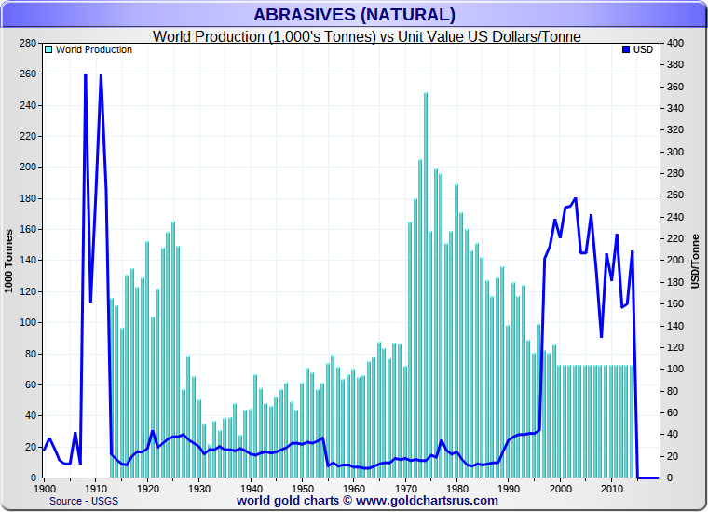Select the 1980 x-axis year label
708x512 pixels.
(456, 488)
